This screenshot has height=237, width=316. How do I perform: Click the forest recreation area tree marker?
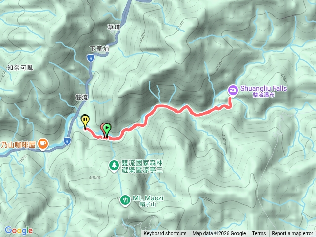[x=114, y=166]
